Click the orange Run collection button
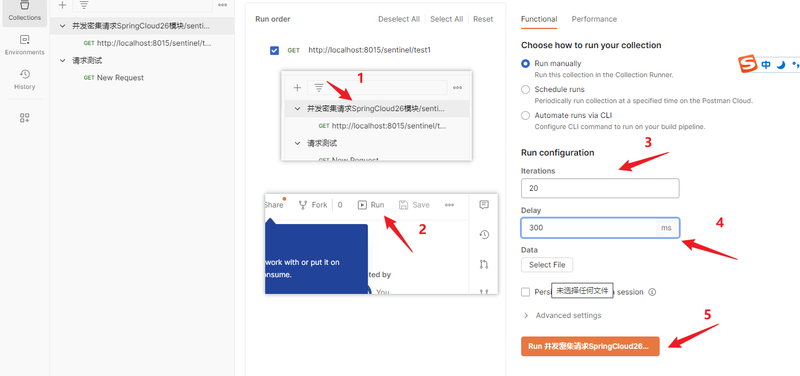This screenshot has height=376, width=800. [x=590, y=346]
